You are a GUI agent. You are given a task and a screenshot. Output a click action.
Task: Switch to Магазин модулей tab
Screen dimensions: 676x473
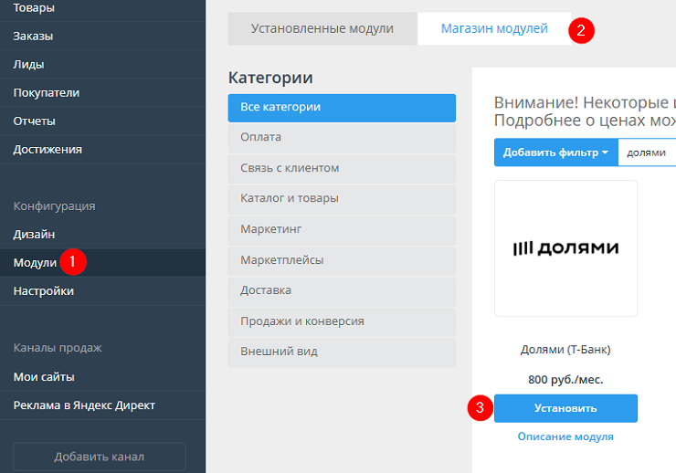tap(494, 29)
